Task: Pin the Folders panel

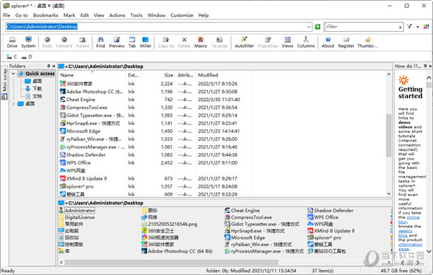Action: point(48,66)
